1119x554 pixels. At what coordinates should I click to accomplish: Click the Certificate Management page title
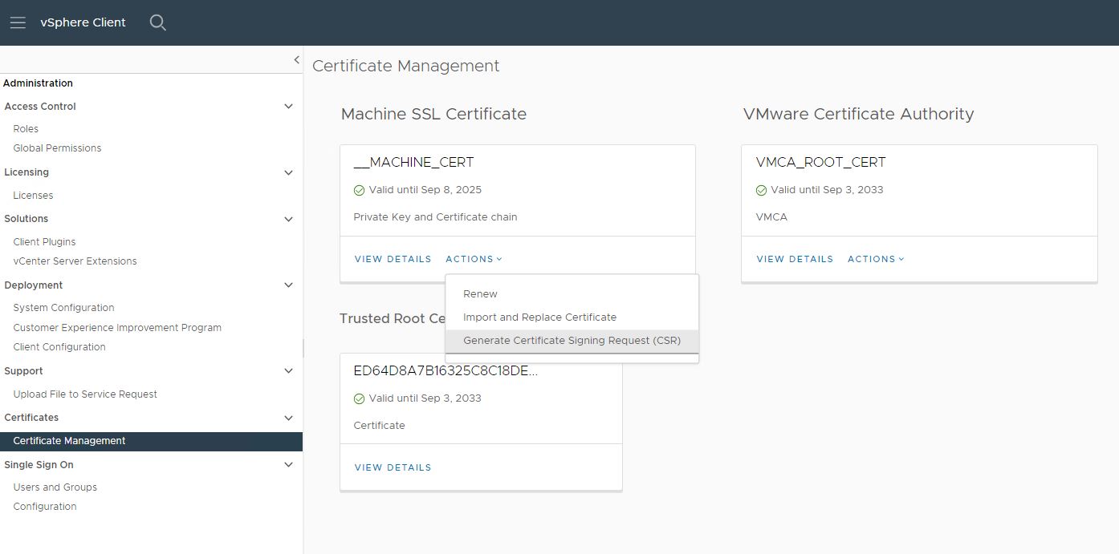click(405, 66)
